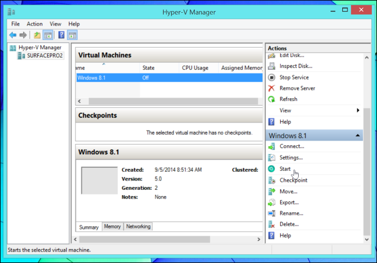
Task: Click the blue Help toolbar icon
Action: pos(61,35)
